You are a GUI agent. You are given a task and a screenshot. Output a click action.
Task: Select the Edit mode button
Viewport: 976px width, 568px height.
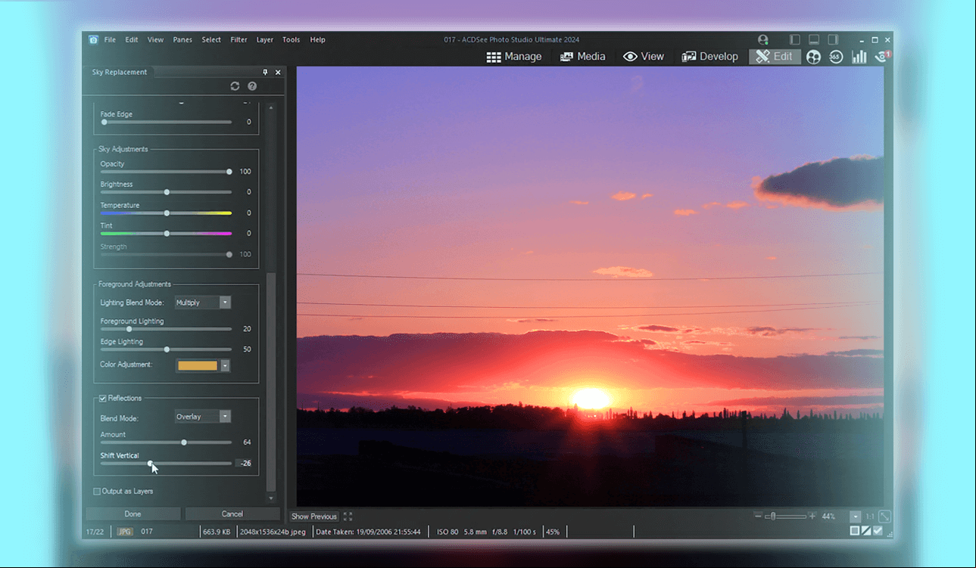[775, 57]
